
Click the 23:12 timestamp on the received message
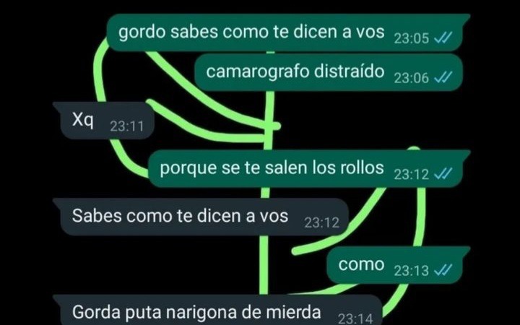pyautogui.click(x=322, y=223)
